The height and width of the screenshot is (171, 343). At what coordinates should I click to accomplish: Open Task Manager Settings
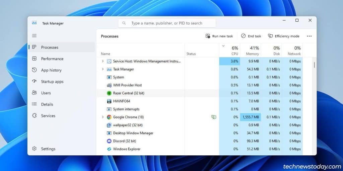tap(62, 149)
